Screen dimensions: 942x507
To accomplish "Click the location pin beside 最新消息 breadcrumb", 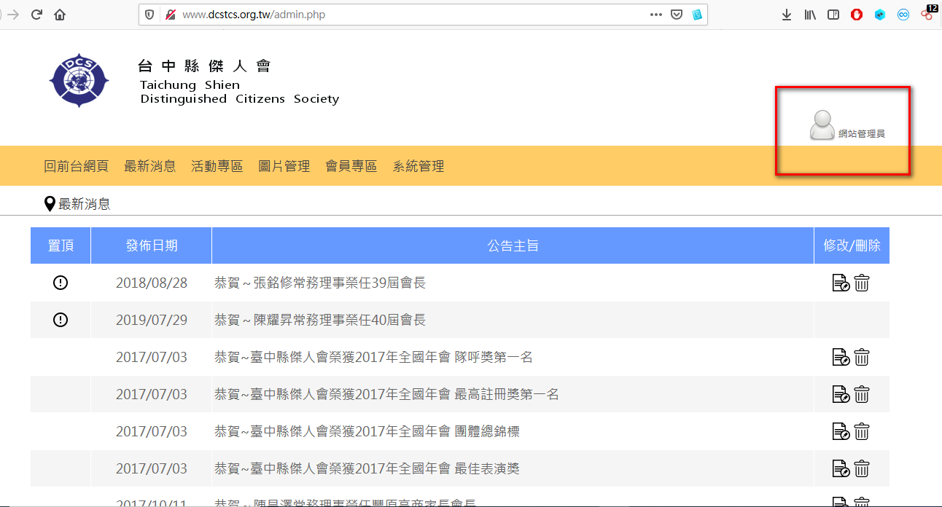I will (50, 204).
